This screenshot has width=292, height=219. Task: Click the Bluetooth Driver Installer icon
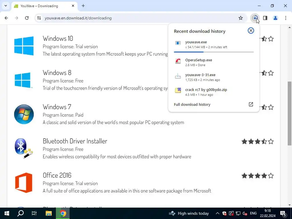[24, 148]
